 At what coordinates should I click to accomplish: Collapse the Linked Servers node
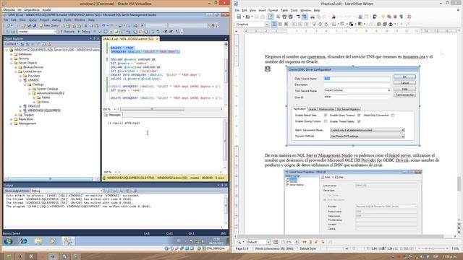pyautogui.click(x=16, y=71)
